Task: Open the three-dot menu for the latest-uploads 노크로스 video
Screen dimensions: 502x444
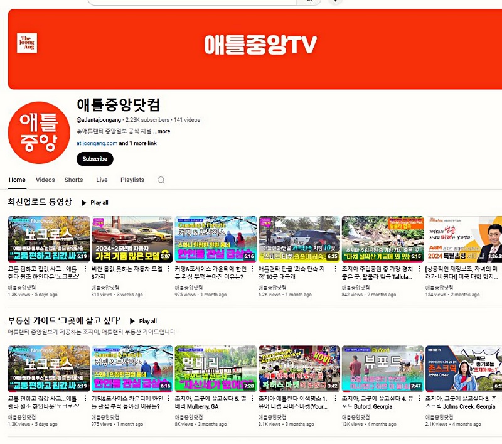Action: coord(85,269)
